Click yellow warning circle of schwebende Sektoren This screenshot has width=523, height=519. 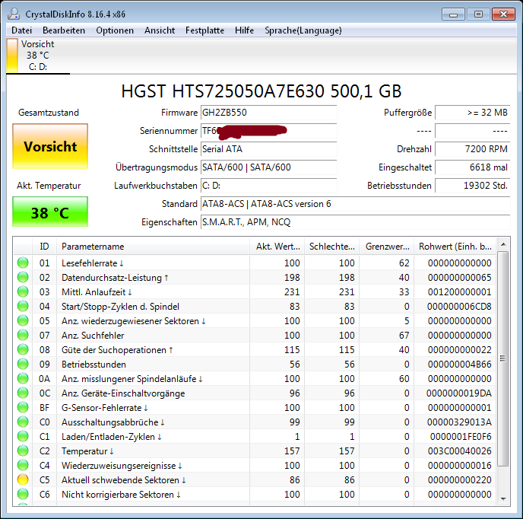click(x=23, y=479)
